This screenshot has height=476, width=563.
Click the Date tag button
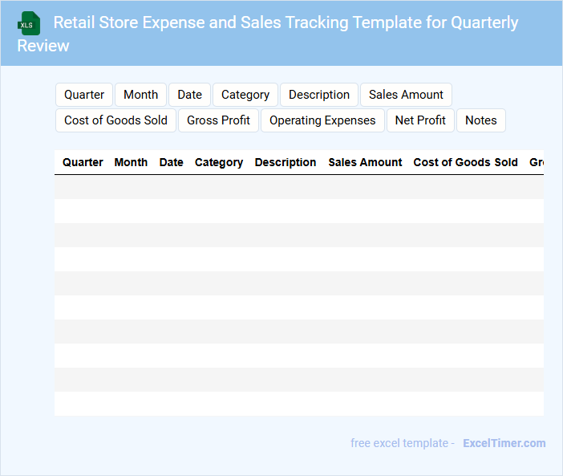[190, 95]
